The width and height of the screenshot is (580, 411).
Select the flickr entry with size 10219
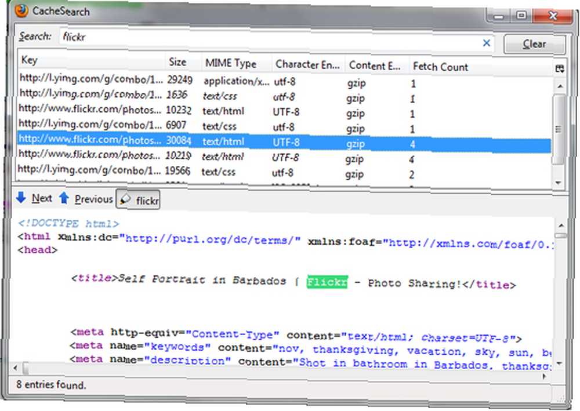pyautogui.click(x=284, y=157)
